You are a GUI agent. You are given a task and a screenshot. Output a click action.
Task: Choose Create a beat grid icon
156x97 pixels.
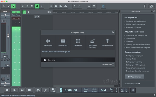(78, 42)
